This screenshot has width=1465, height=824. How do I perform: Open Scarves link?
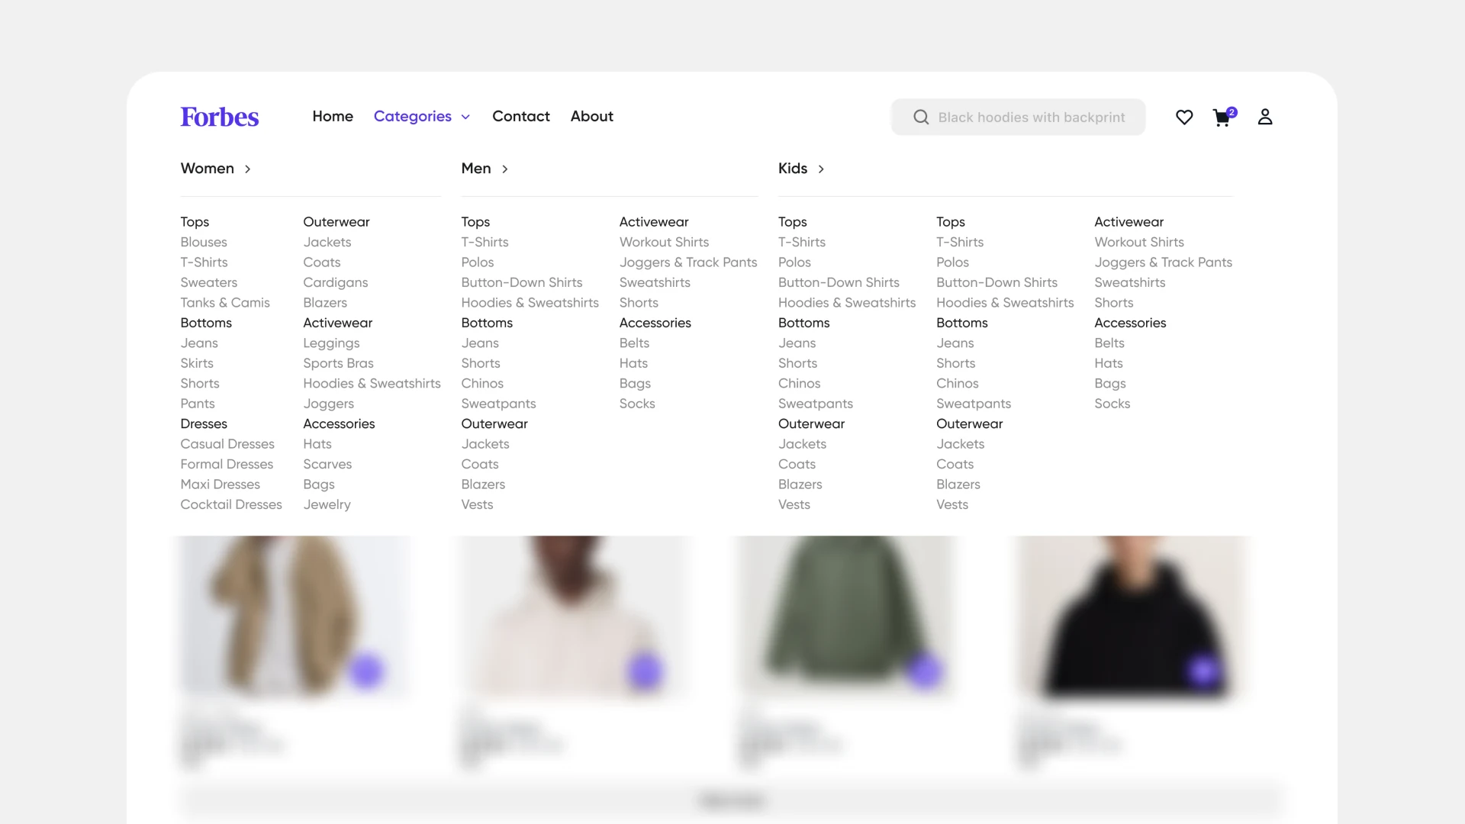coord(327,464)
